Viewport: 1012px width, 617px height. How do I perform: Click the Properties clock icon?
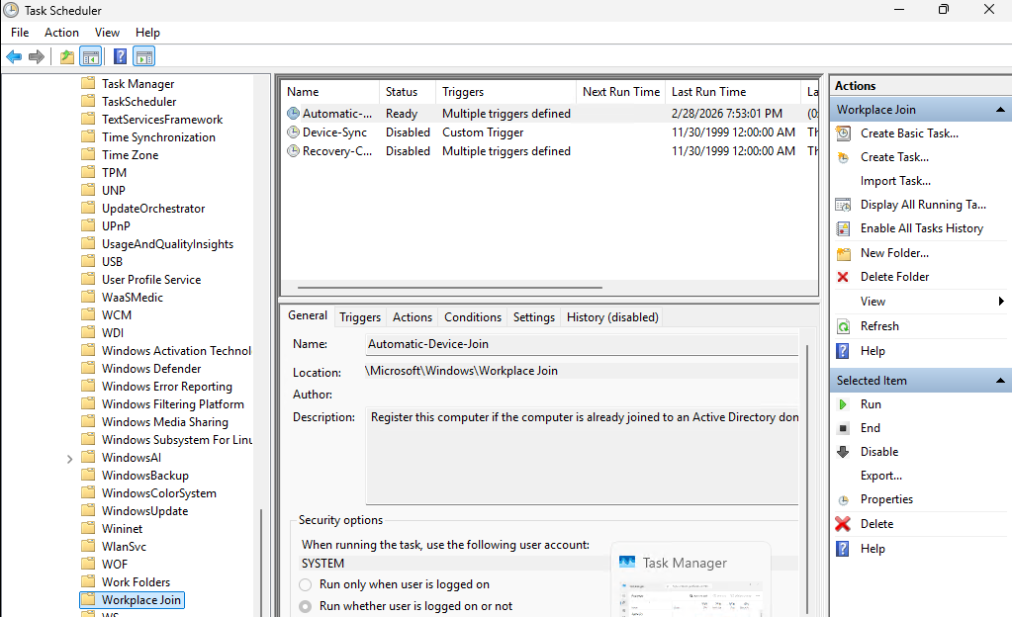click(843, 500)
